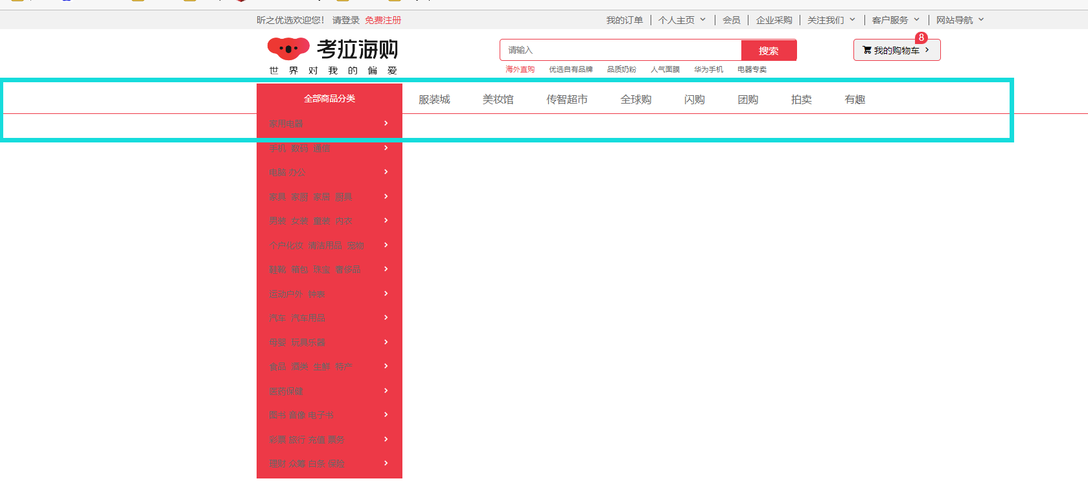Click the 全部商品分类 header

(329, 98)
